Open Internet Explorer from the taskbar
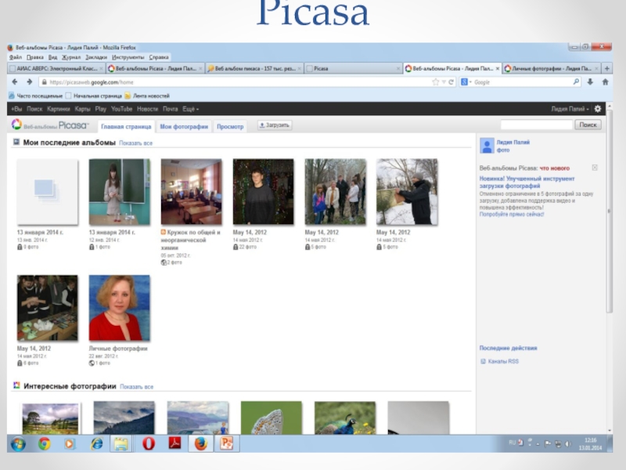 pos(96,443)
